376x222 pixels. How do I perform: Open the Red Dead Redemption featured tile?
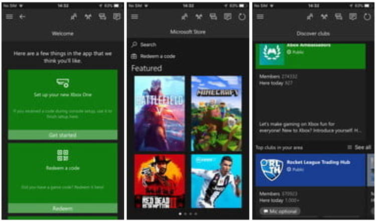tap(160, 181)
